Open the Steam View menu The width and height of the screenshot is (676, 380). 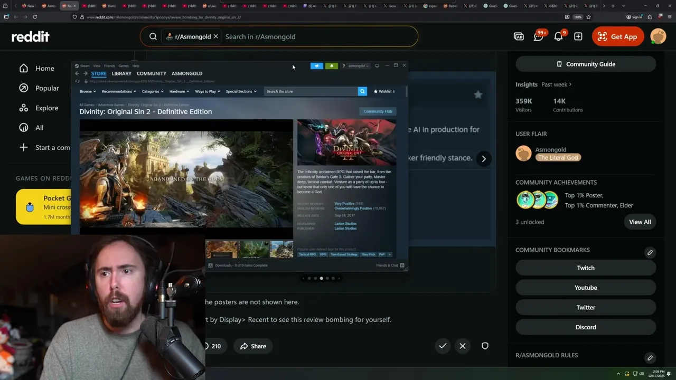97,66
